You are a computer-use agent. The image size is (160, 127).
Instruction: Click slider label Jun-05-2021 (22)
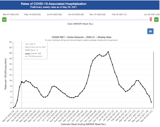pos(152,14)
